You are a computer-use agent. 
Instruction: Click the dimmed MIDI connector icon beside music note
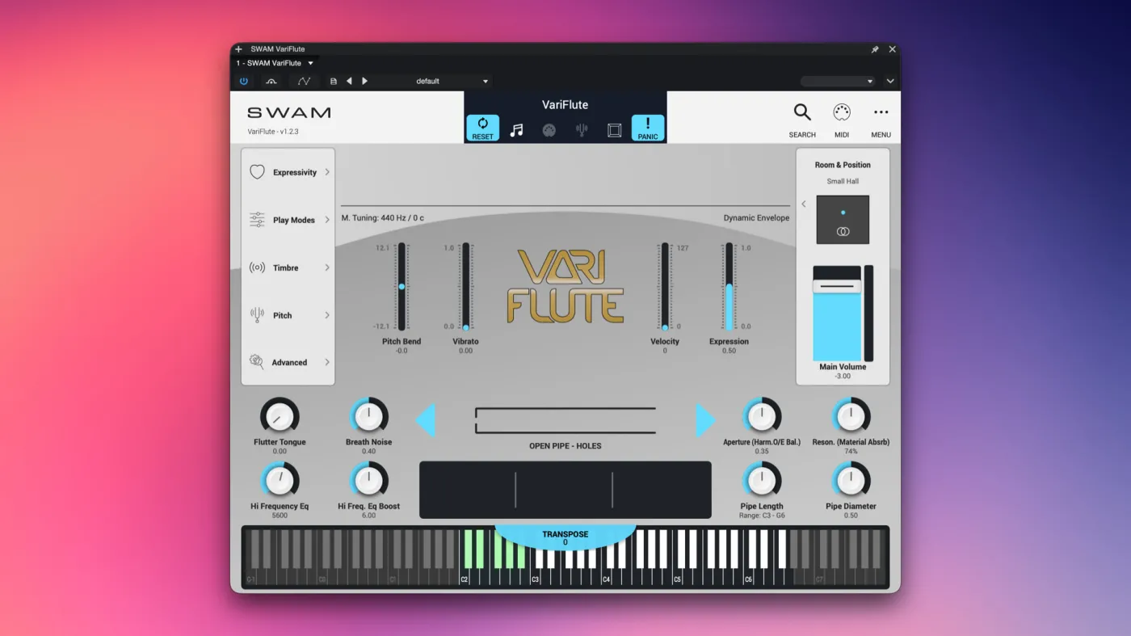coord(549,130)
